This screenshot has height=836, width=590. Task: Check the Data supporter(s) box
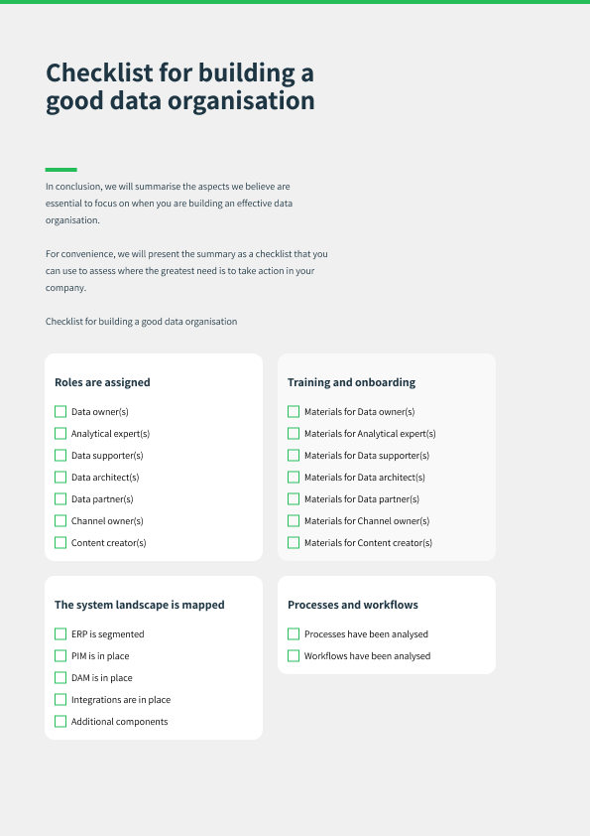click(x=60, y=456)
